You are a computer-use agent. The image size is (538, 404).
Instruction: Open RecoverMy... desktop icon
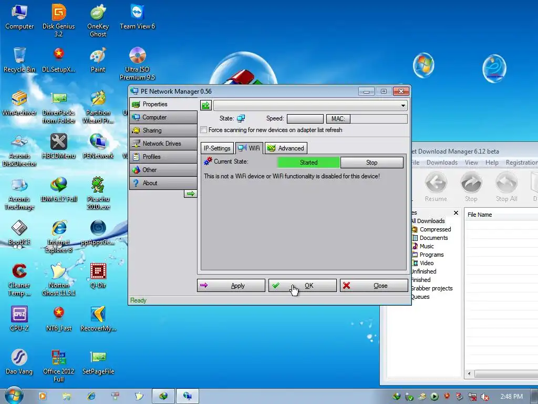pos(98,319)
